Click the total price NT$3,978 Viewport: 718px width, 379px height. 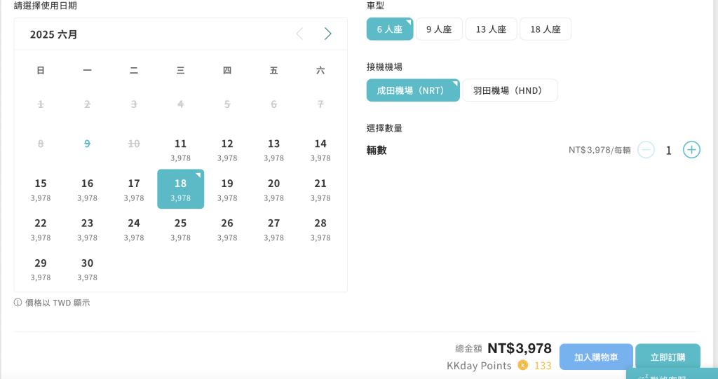point(520,348)
